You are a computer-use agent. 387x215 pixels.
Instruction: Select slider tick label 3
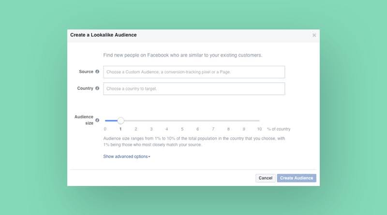click(x=151, y=129)
